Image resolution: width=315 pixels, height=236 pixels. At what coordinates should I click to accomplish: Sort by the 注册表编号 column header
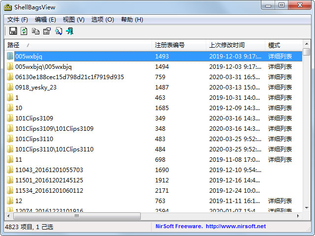point(178,45)
